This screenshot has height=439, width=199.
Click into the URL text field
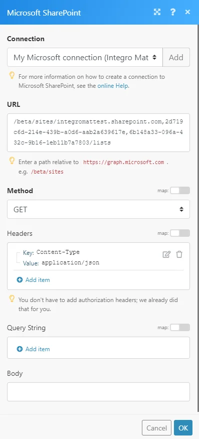coord(98,133)
